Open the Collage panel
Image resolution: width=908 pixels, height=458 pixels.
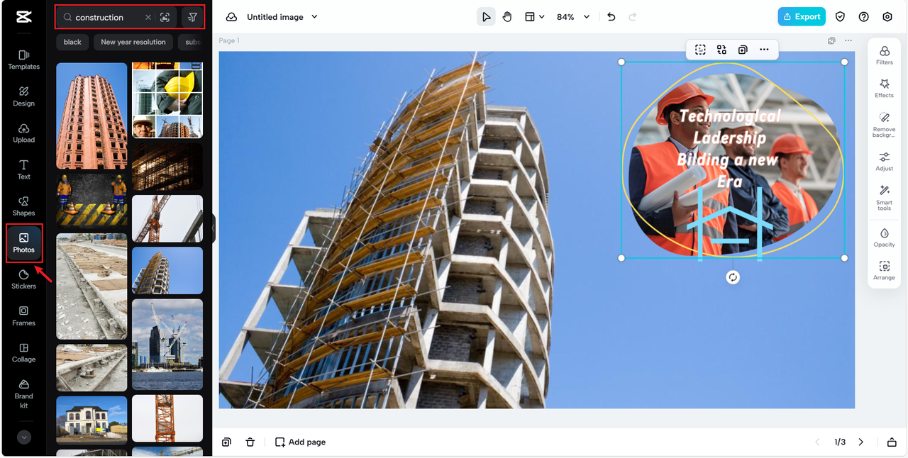(x=23, y=353)
